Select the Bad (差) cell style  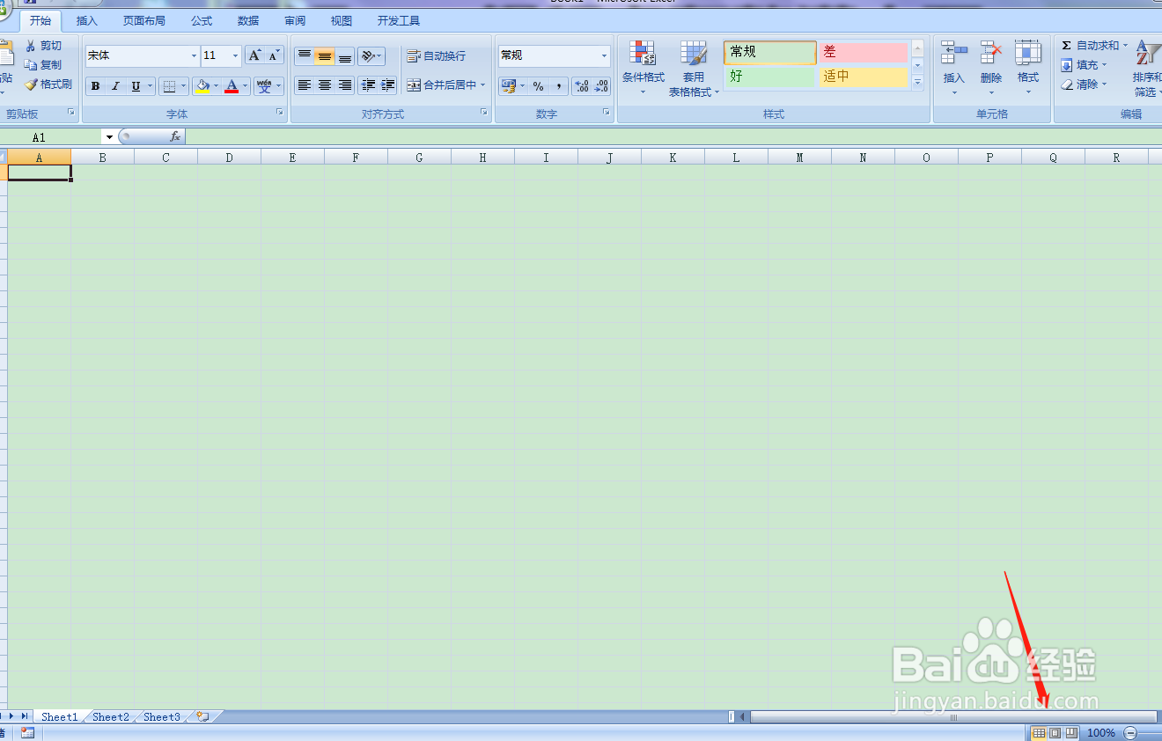click(864, 53)
